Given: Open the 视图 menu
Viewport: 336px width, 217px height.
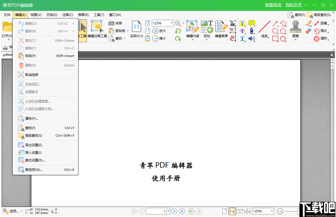Looking at the screenshot, I should (x=36, y=15).
